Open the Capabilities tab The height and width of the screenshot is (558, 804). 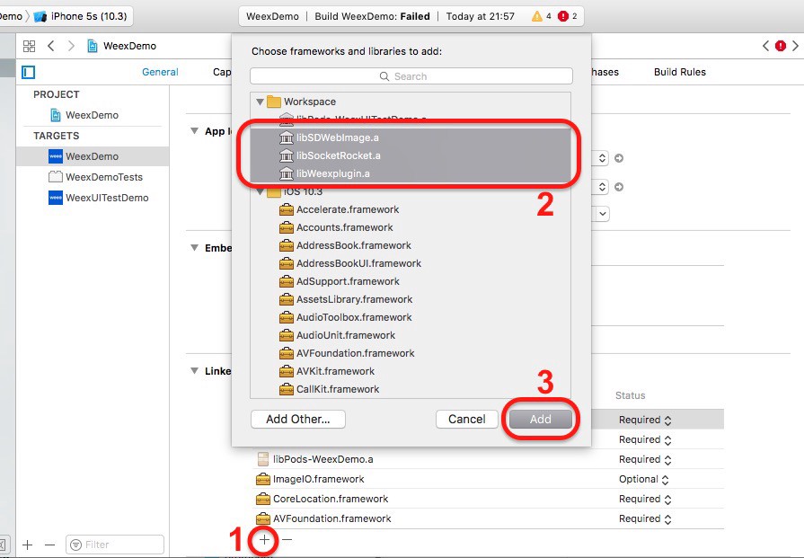[222, 72]
